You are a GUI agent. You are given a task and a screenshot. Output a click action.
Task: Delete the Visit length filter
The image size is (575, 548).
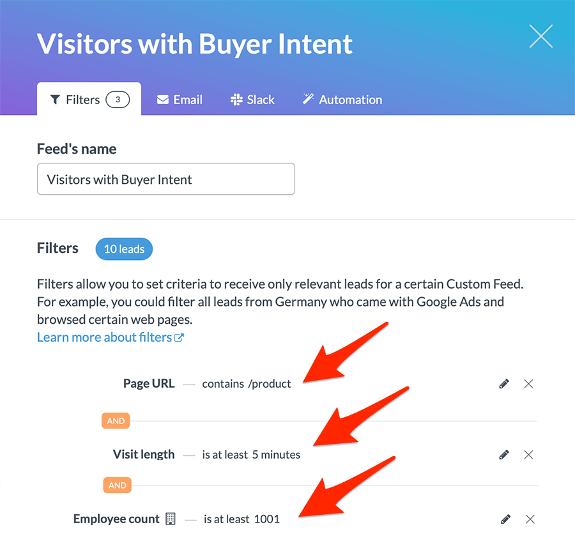tap(528, 455)
